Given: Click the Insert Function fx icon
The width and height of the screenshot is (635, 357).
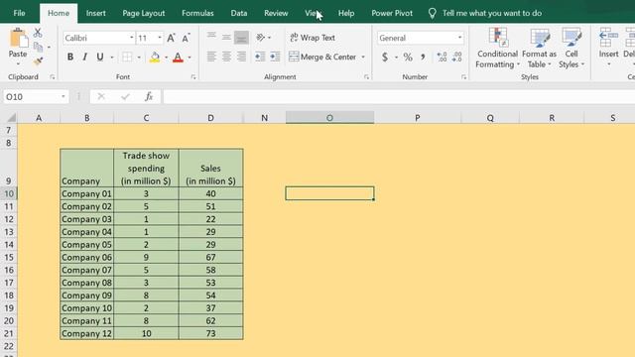Looking at the screenshot, I should click(149, 97).
